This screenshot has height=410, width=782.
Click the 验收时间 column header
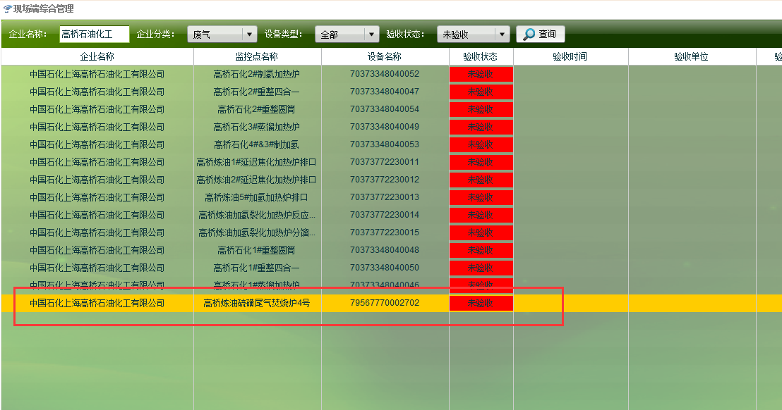tap(570, 57)
